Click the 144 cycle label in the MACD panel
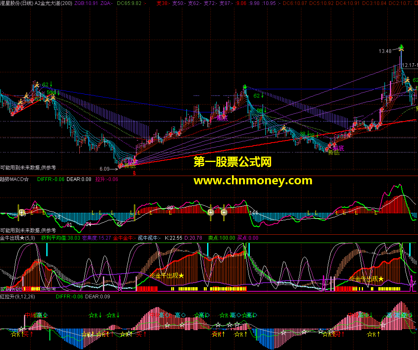 253,213
